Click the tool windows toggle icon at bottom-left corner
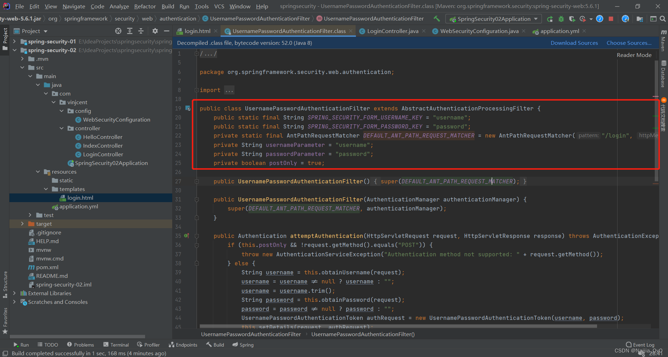This screenshot has height=357, width=668. pos(5,353)
